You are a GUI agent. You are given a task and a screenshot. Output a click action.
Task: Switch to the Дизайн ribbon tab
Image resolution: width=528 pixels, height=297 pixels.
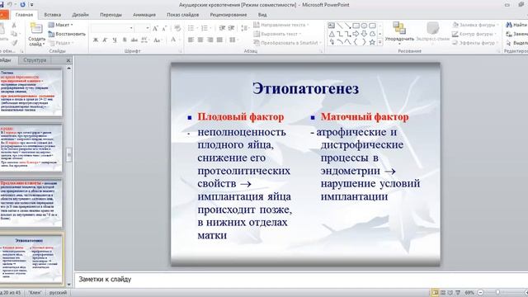pos(81,15)
